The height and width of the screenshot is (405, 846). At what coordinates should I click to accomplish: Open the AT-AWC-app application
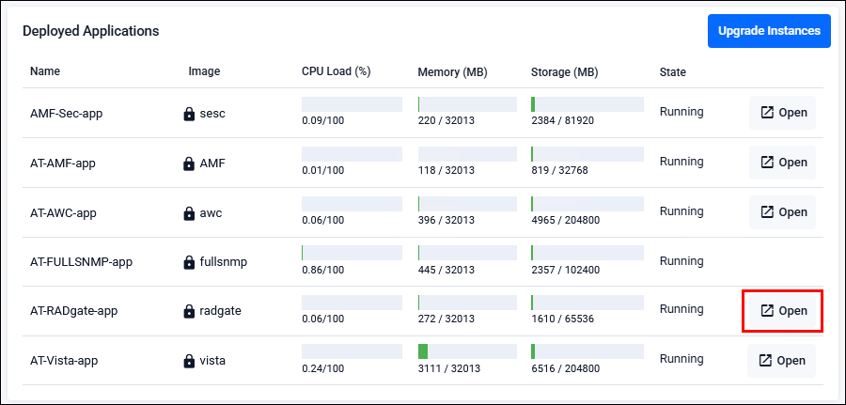pyautogui.click(x=782, y=212)
